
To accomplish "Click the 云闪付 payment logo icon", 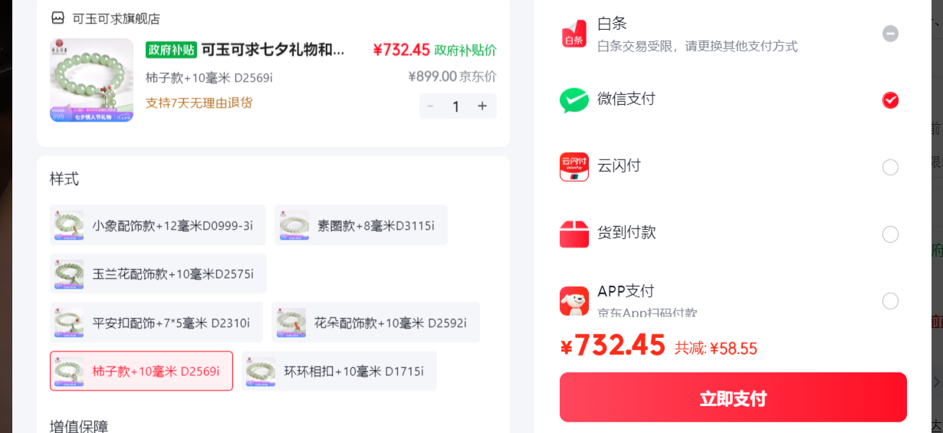I will (574, 166).
